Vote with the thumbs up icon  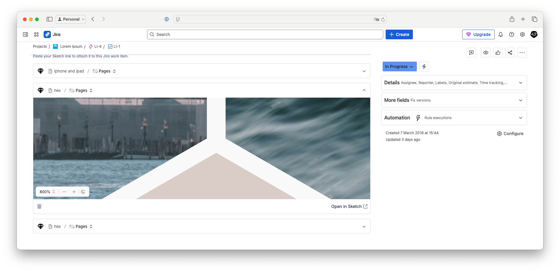(x=498, y=53)
